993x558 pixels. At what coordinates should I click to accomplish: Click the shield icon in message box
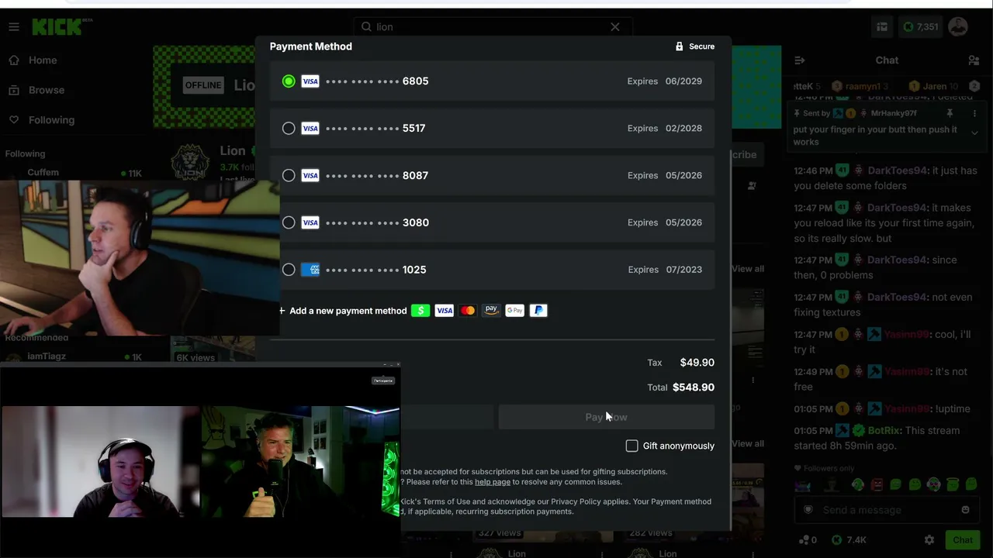tap(808, 510)
